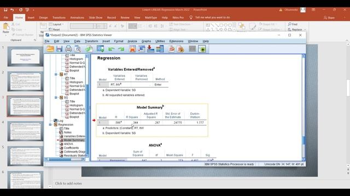Open the SPSS Data menu
The width and height of the screenshot is (350, 196).
pos(77,41)
